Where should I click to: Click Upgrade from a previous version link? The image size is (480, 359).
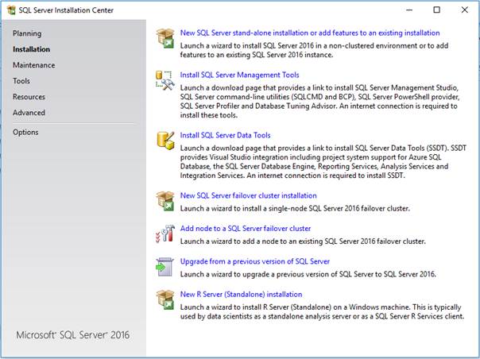tap(254, 261)
